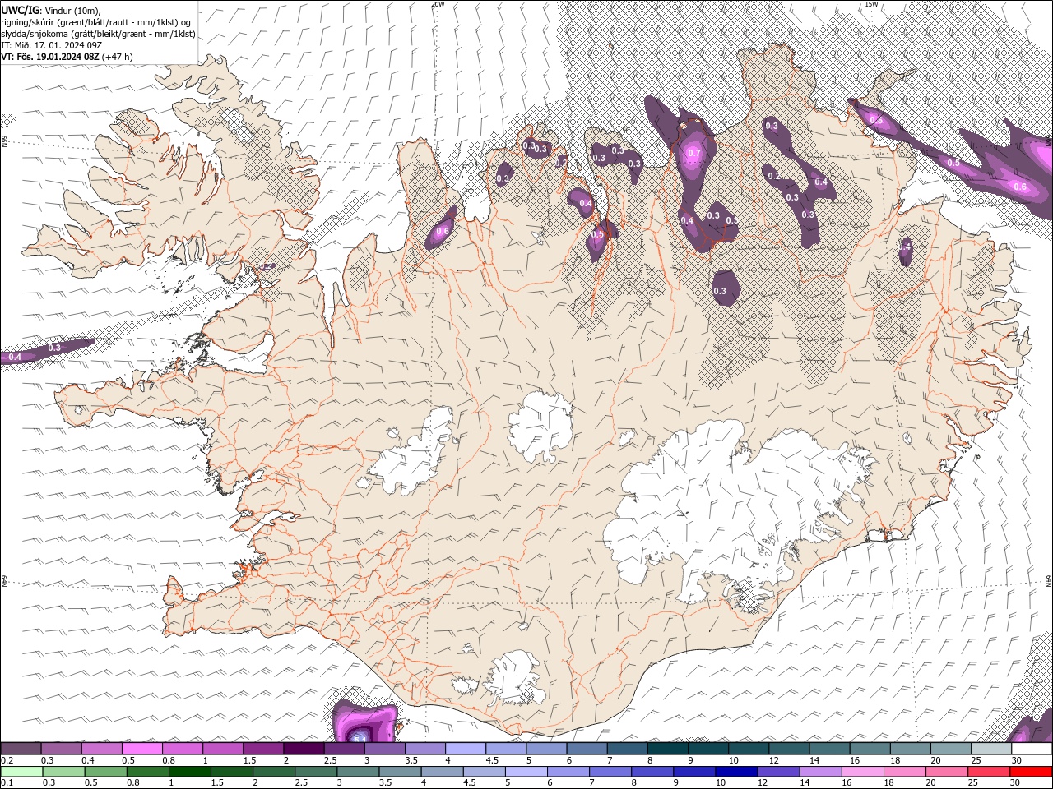Select the lower legend violet swatch labeled 12

pyautogui.click(x=779, y=772)
